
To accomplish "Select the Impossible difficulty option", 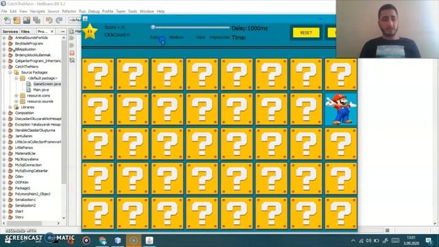I will (x=219, y=37).
